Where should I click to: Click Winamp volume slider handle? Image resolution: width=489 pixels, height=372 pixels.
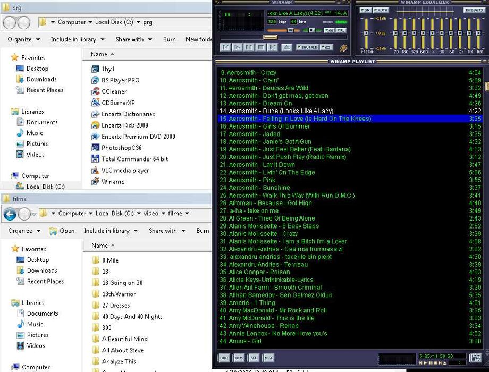pos(290,30)
